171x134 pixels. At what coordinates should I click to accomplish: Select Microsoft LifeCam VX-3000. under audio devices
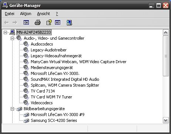tap(55, 73)
